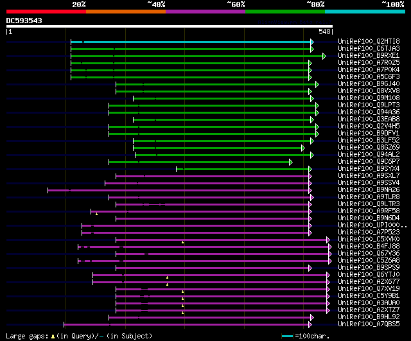Click the purple alignment bar for B9NA26

179,191
